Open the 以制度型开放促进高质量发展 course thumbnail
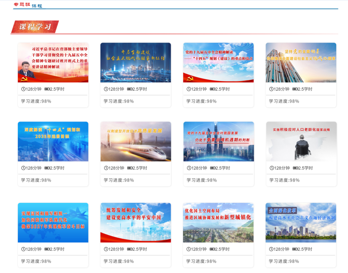 135,141
